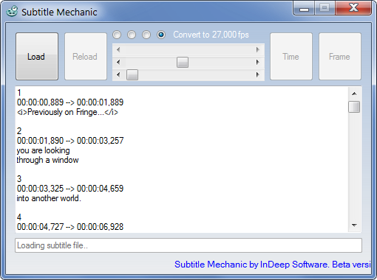The height and width of the screenshot is (280, 377).
Task: Click the vertical scrollbar thumb in subtitle list
Action: pos(354,107)
